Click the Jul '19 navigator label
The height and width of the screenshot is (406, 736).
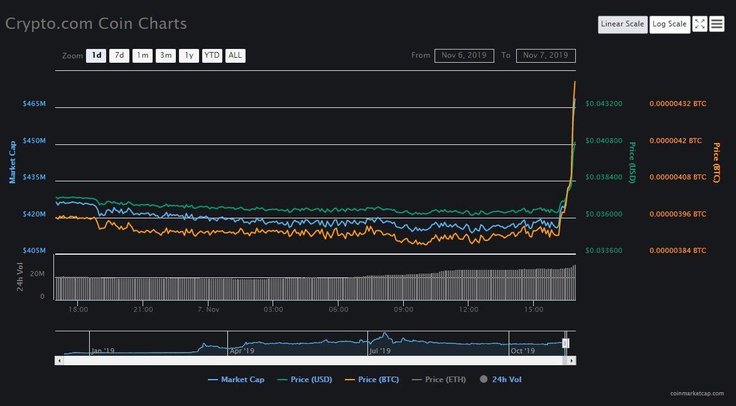[x=380, y=351]
